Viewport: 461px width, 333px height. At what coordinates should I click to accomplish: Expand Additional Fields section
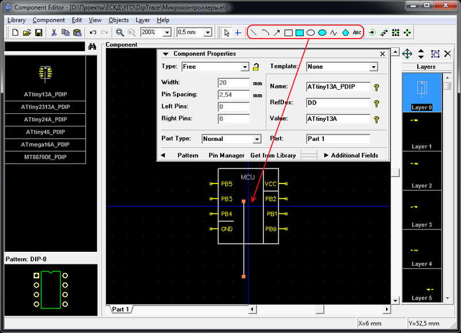point(351,155)
